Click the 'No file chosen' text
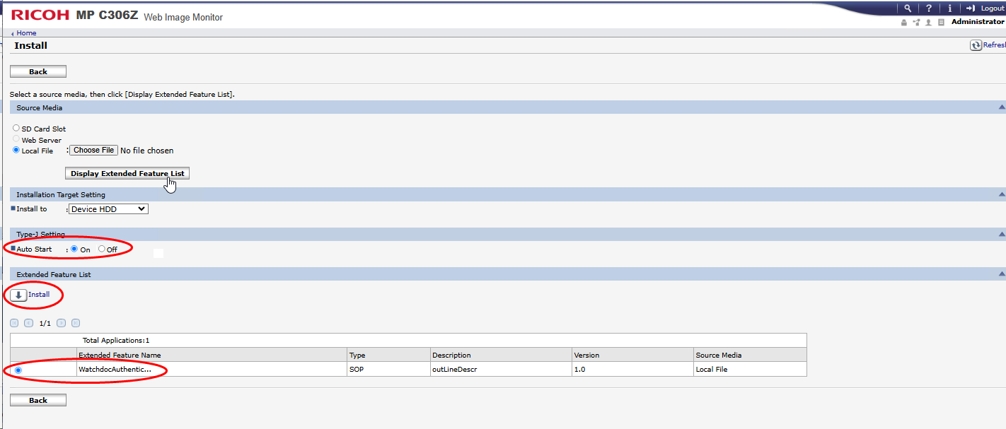This screenshot has height=429, width=1006. pyautogui.click(x=147, y=151)
